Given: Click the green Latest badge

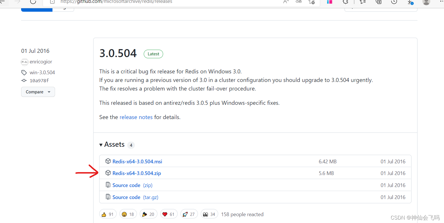Looking at the screenshot, I should click(x=153, y=54).
